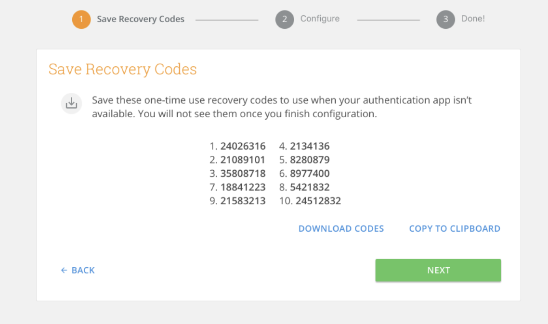548x324 pixels.
Task: Click recovery code 35808718
Action: [x=243, y=174]
